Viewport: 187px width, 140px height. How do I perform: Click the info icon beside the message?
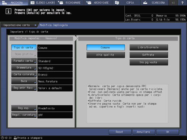8,11
